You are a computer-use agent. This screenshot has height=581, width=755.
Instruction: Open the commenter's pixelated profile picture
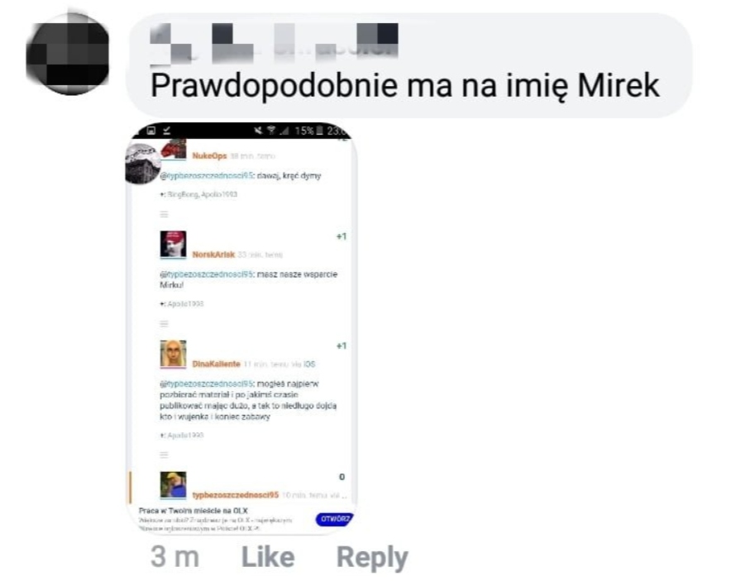67,53
